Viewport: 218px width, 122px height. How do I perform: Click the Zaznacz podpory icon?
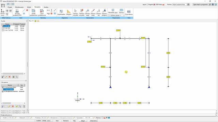(105, 11)
